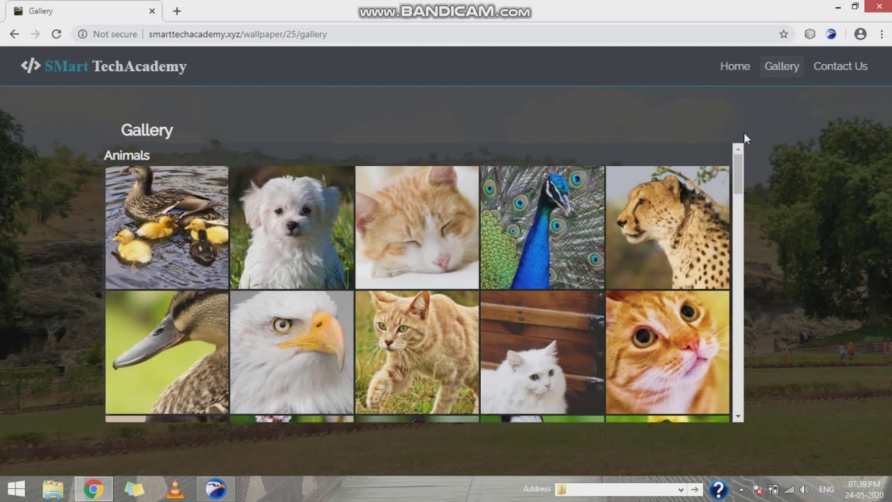This screenshot has width=892, height=502.
Task: Open the network signal icon
Action: pos(789,489)
